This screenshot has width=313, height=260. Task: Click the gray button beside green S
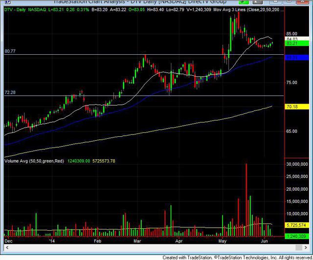(258, 2)
